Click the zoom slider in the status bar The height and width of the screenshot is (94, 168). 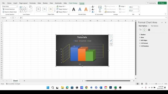pyautogui.click(x=156, y=84)
